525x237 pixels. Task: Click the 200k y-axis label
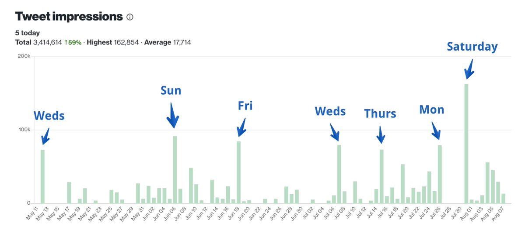[23, 56]
